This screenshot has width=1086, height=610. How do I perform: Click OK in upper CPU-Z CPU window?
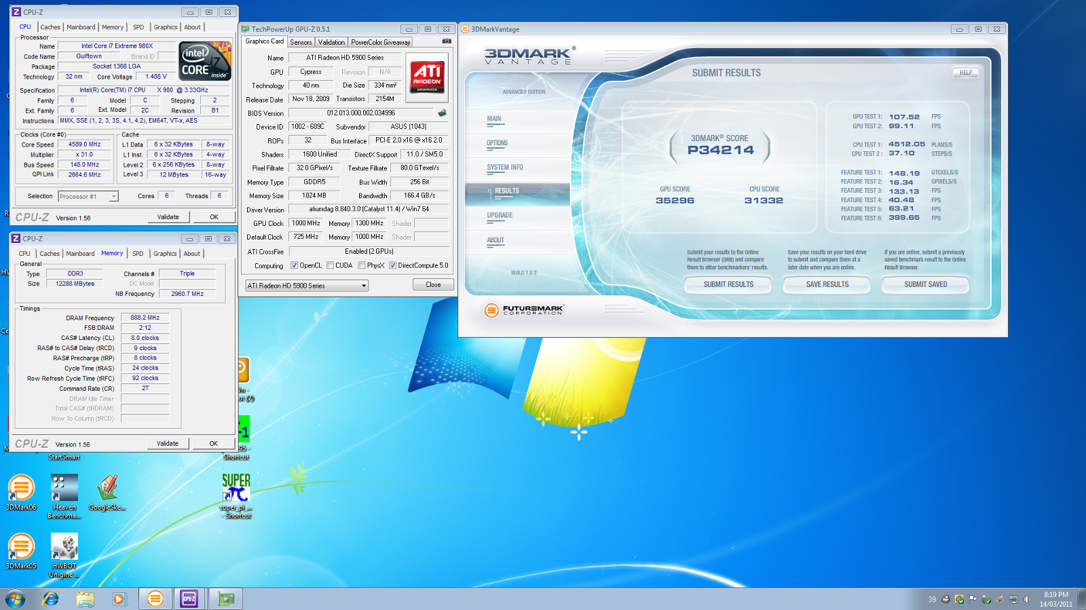coord(214,217)
